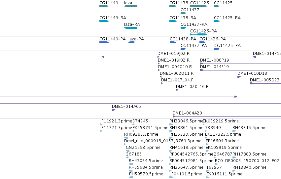Select the teal CG11426 gene arrow glyph
Image resolution: width=281 pixels, height=179 pixels.
tap(198, 6)
